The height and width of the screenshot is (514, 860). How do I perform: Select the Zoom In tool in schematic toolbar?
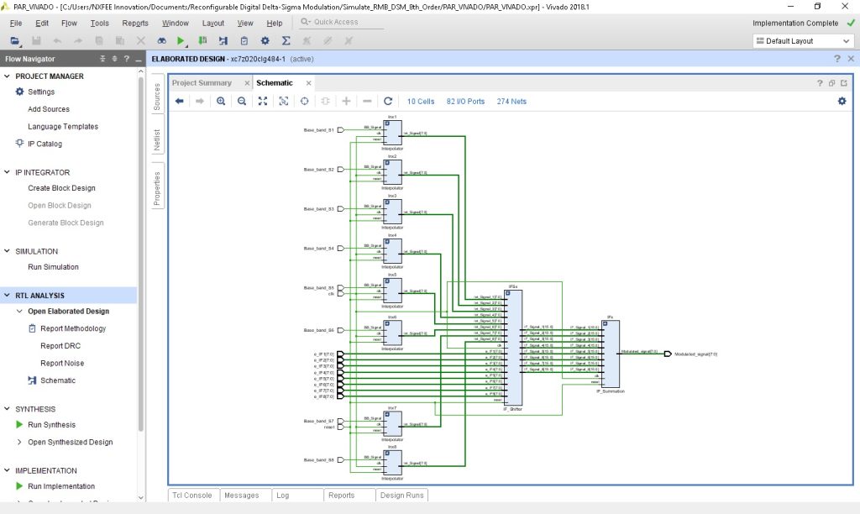click(220, 101)
